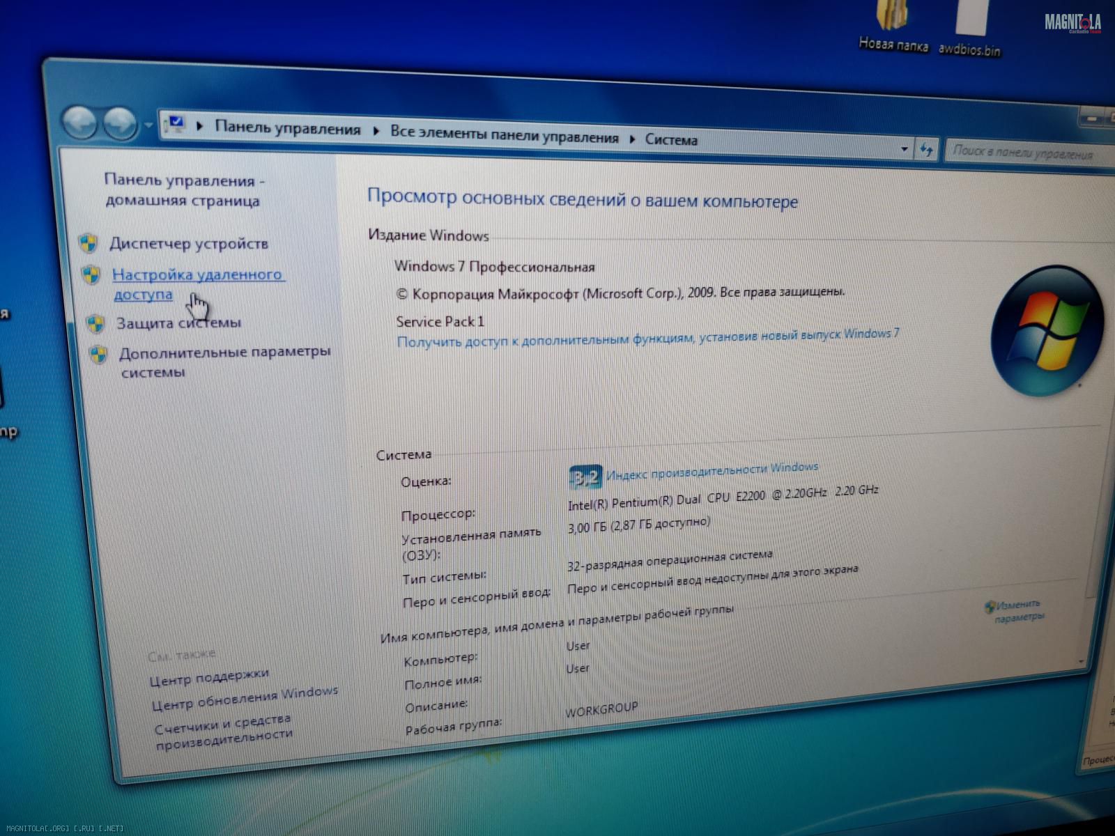Go to Панель управления in the breadcrumb
The height and width of the screenshot is (836, 1115).
pyautogui.click(x=287, y=128)
